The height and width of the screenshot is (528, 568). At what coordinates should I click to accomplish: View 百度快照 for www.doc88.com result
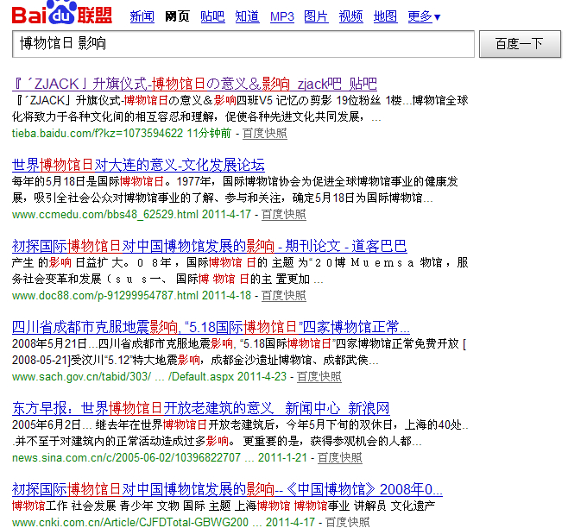click(284, 296)
